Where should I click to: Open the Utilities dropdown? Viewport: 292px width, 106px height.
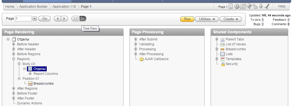[207, 19]
